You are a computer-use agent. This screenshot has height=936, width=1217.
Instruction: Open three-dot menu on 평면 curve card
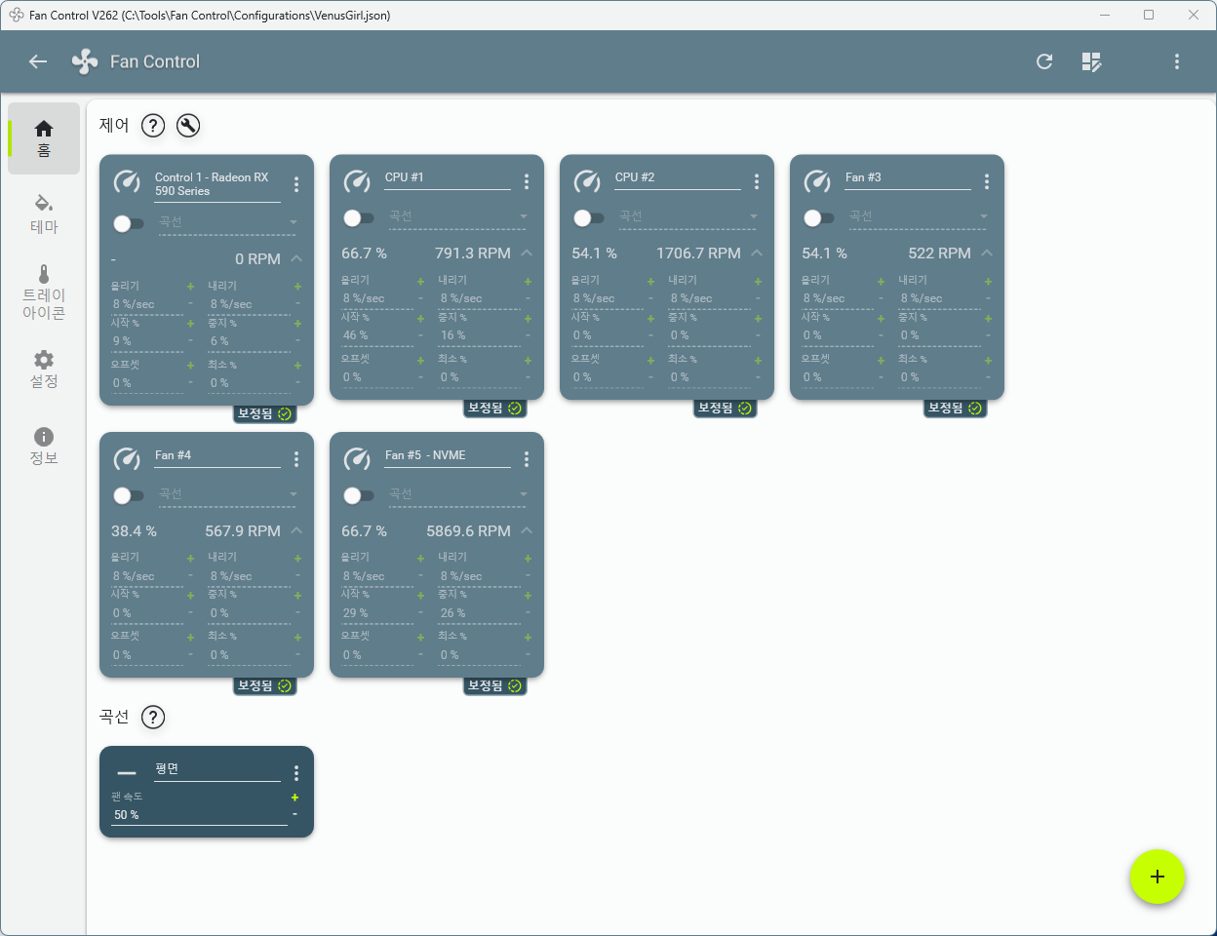(296, 773)
